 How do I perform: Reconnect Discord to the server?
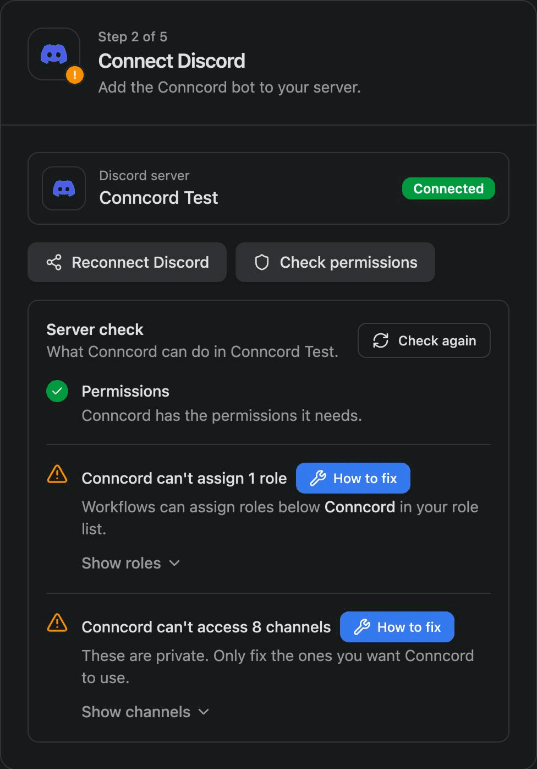click(x=127, y=262)
